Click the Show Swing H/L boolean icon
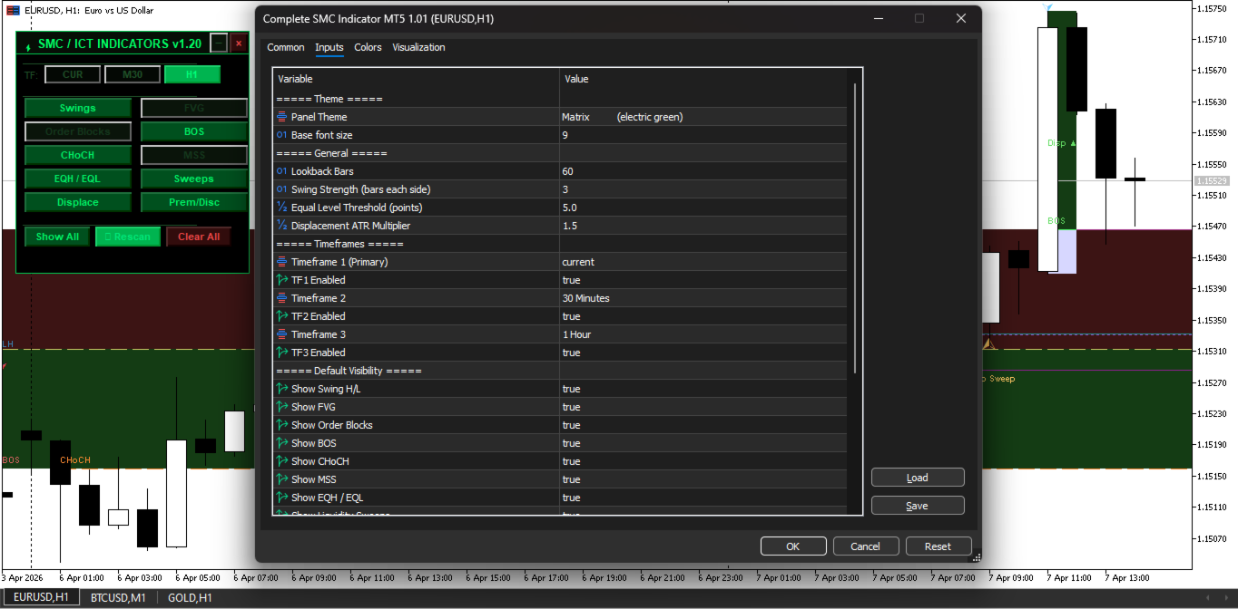The width and height of the screenshot is (1238, 609). tap(281, 389)
